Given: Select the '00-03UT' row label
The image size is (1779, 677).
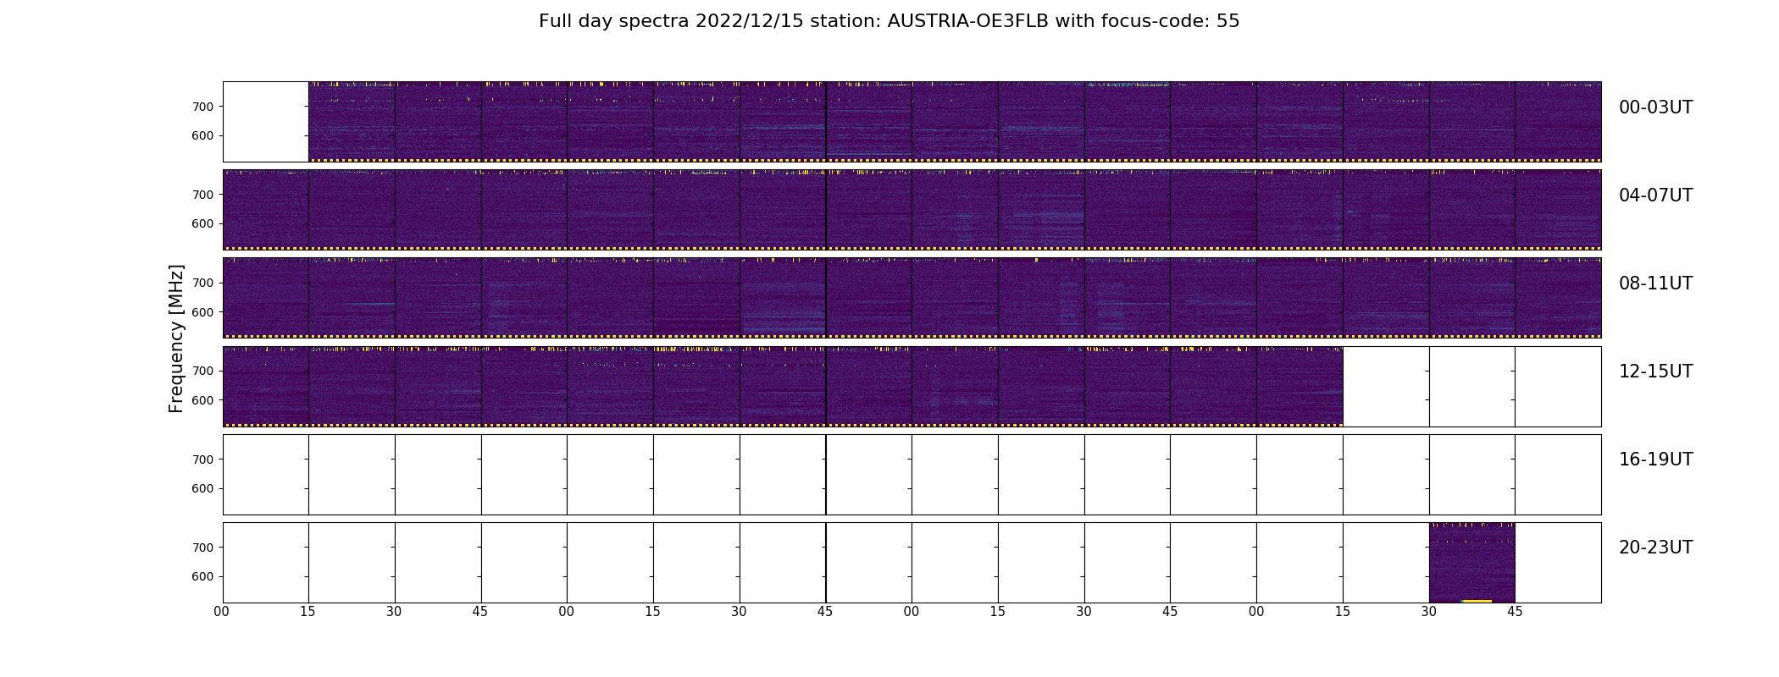Looking at the screenshot, I should [x=1655, y=107].
